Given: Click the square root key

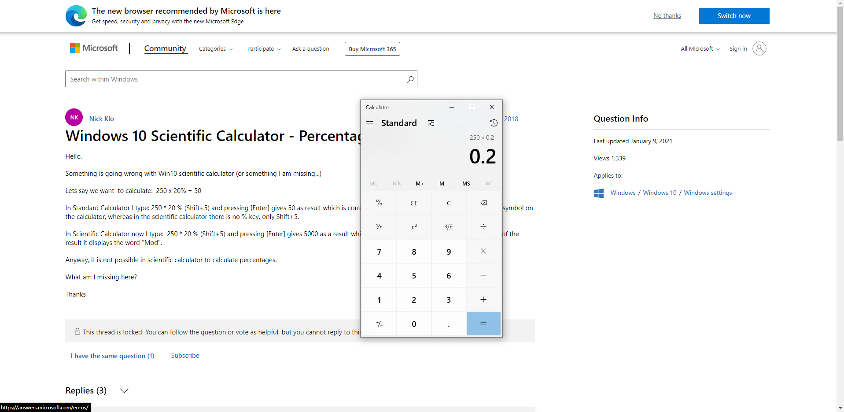Looking at the screenshot, I should 449,227.
